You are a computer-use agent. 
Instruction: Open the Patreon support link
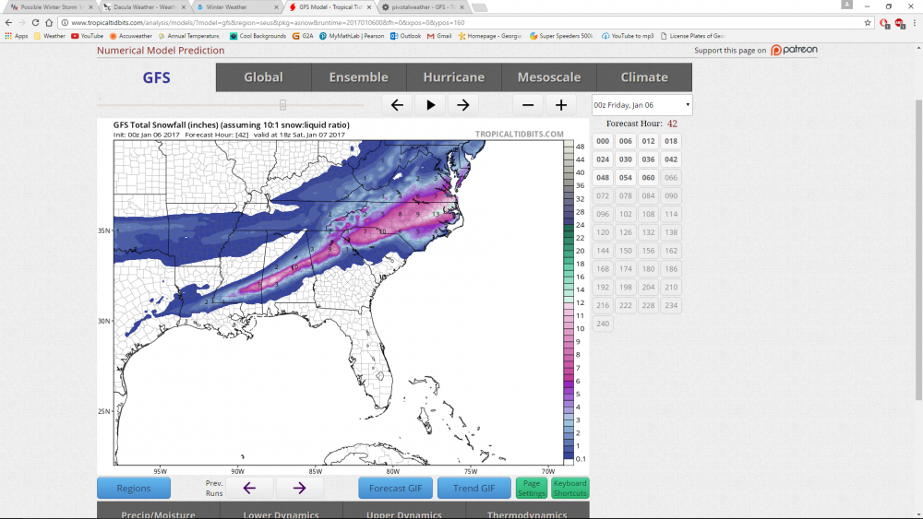[794, 50]
